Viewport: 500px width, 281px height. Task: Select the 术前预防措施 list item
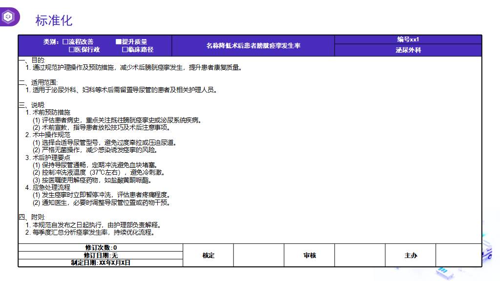point(51,112)
